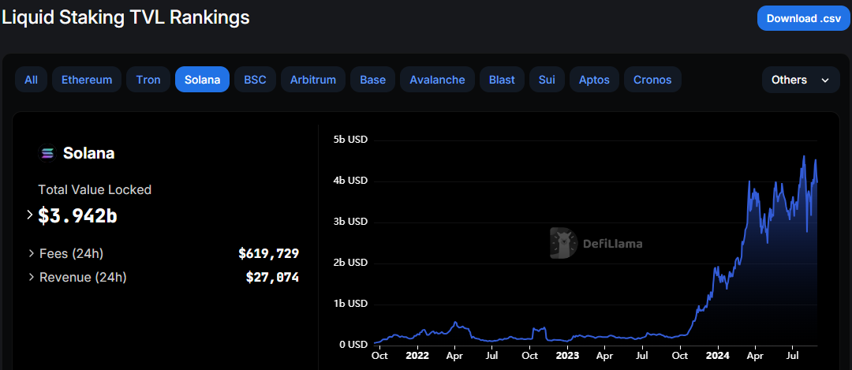The height and width of the screenshot is (370, 852).
Task: Select the All chains tab
Action: 31,80
